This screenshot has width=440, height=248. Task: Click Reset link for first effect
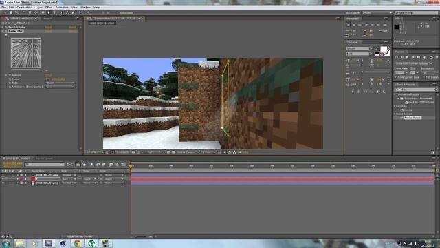(48, 28)
